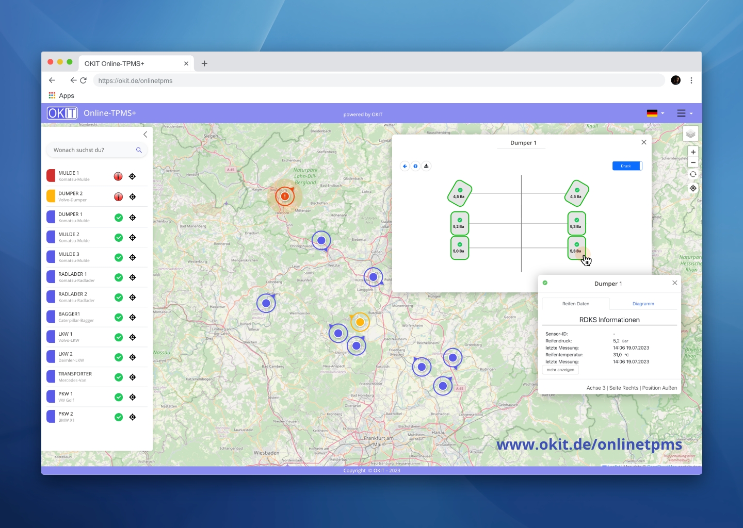Locate TRANSPORTER on the map
The height and width of the screenshot is (528, 743).
click(x=133, y=377)
